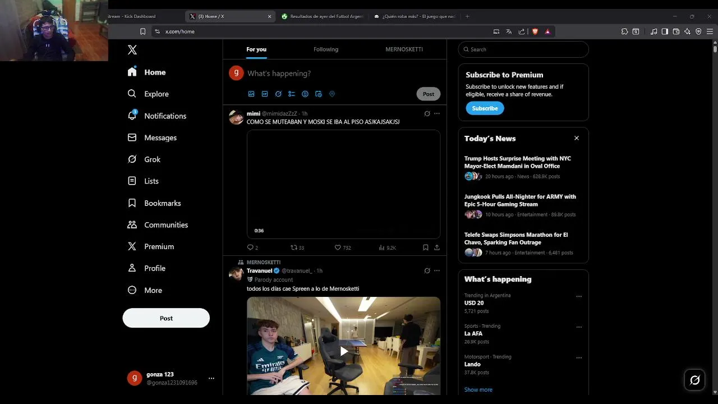Bookmark mimi's post

(x=425, y=247)
